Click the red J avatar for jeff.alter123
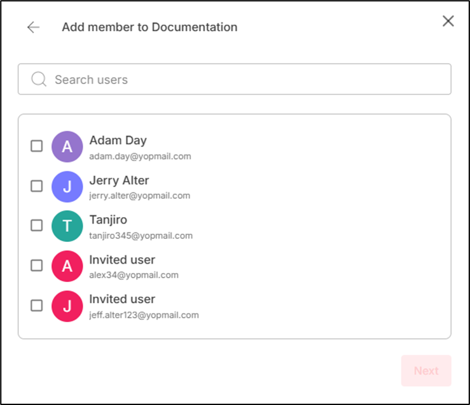The height and width of the screenshot is (405, 470). click(67, 306)
